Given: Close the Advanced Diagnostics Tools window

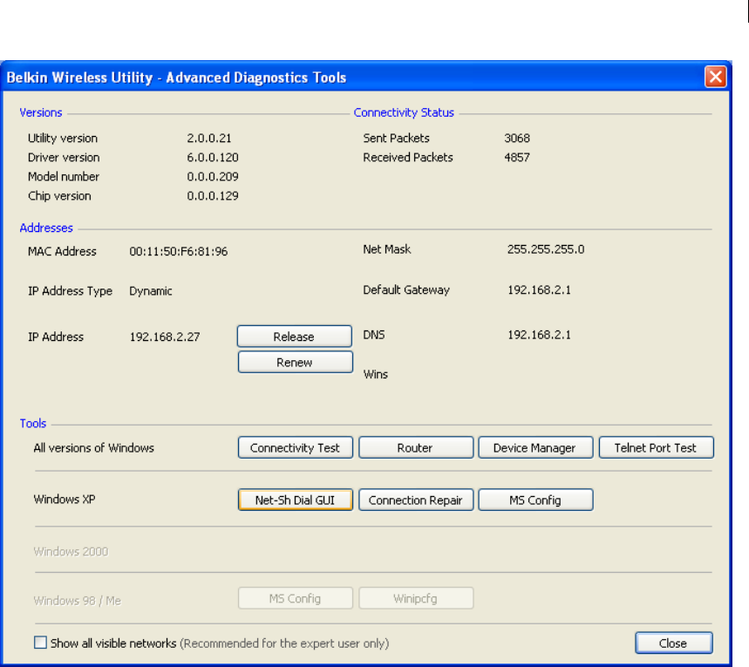Looking at the screenshot, I should (x=715, y=77).
